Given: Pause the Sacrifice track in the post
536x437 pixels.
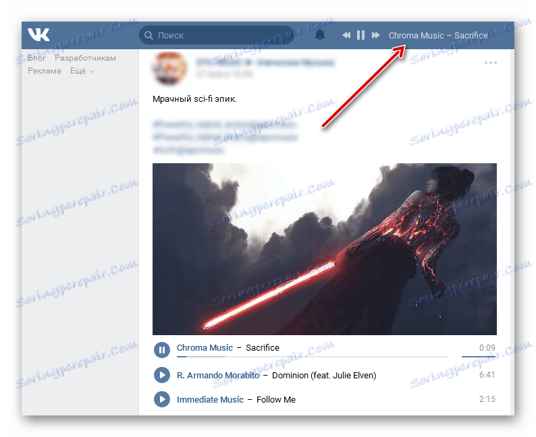Looking at the screenshot, I should coord(162,350).
